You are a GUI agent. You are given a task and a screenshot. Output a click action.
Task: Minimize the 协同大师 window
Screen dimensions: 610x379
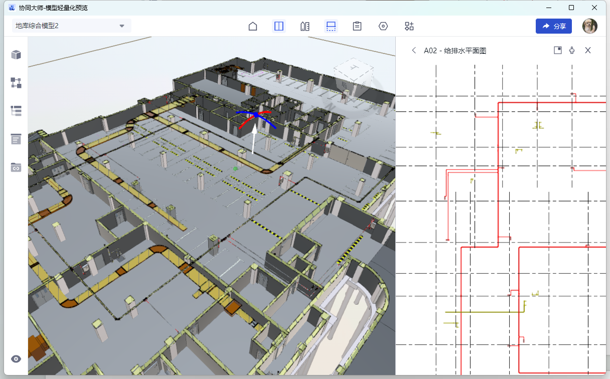point(548,8)
